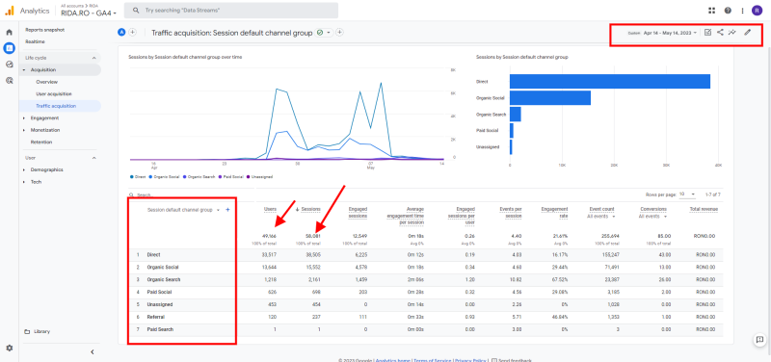Select User acquisition in sidebar
This screenshot has width=771, height=362.
click(x=54, y=93)
